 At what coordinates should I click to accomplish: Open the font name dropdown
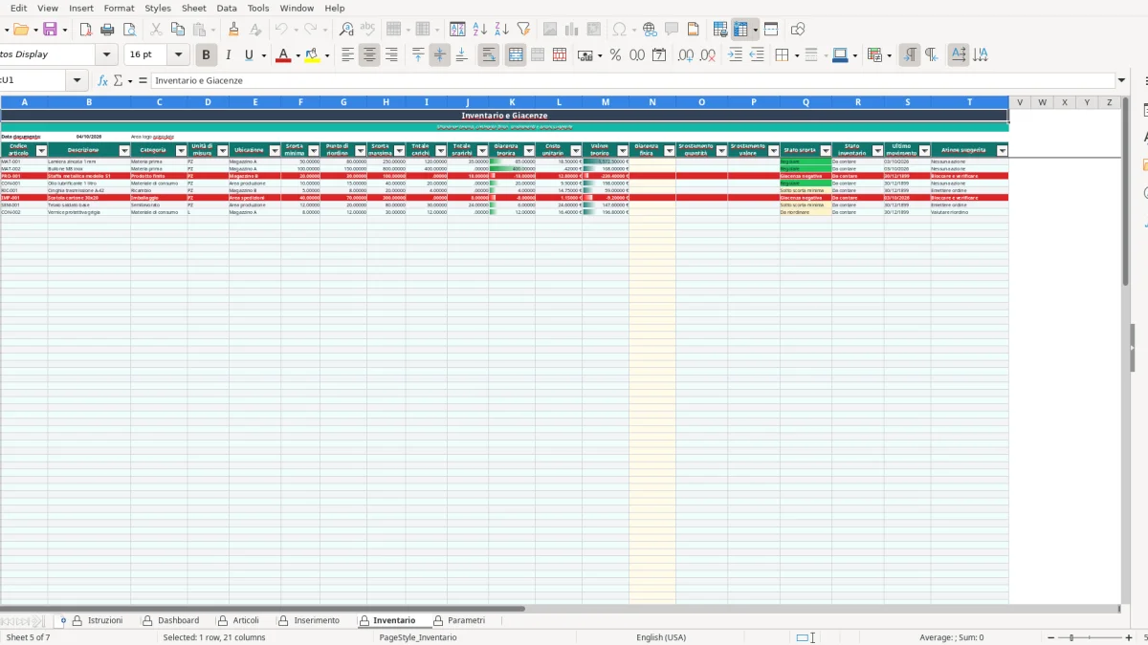click(x=107, y=54)
